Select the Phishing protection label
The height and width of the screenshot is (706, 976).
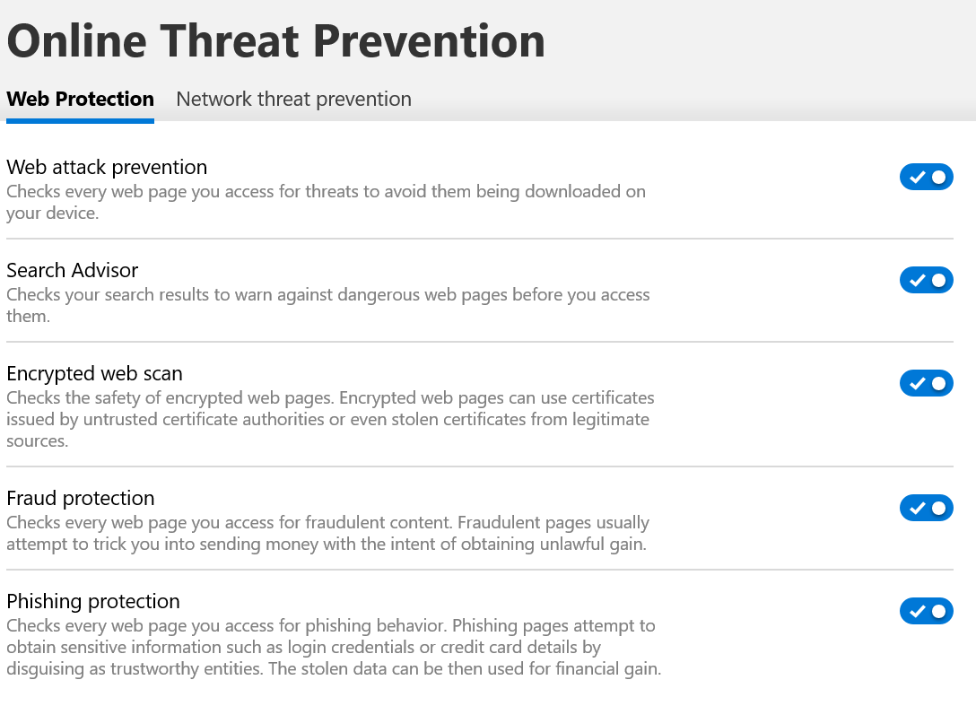click(x=93, y=601)
